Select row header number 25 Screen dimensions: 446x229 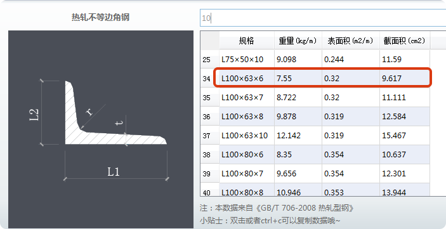(209, 60)
